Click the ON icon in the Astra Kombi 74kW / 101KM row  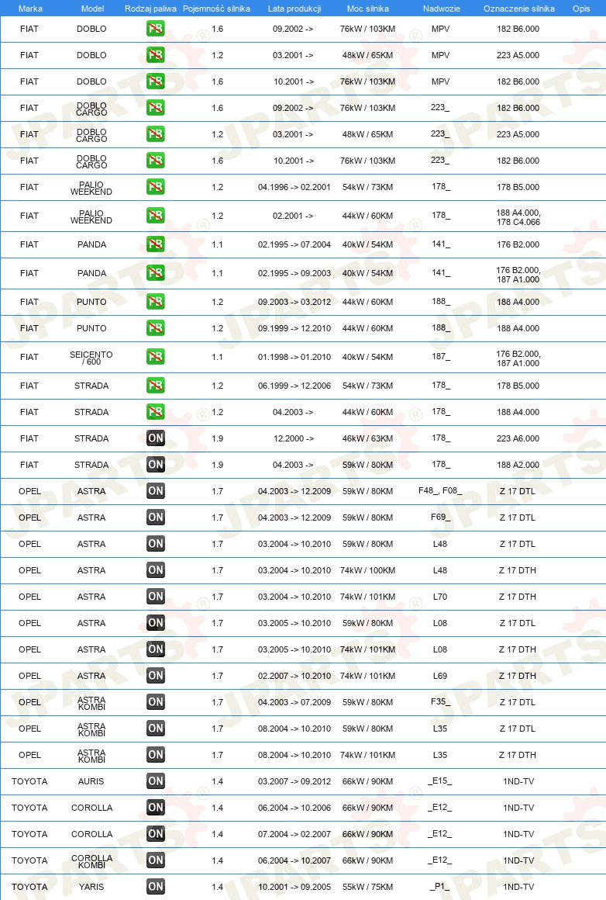(x=155, y=756)
